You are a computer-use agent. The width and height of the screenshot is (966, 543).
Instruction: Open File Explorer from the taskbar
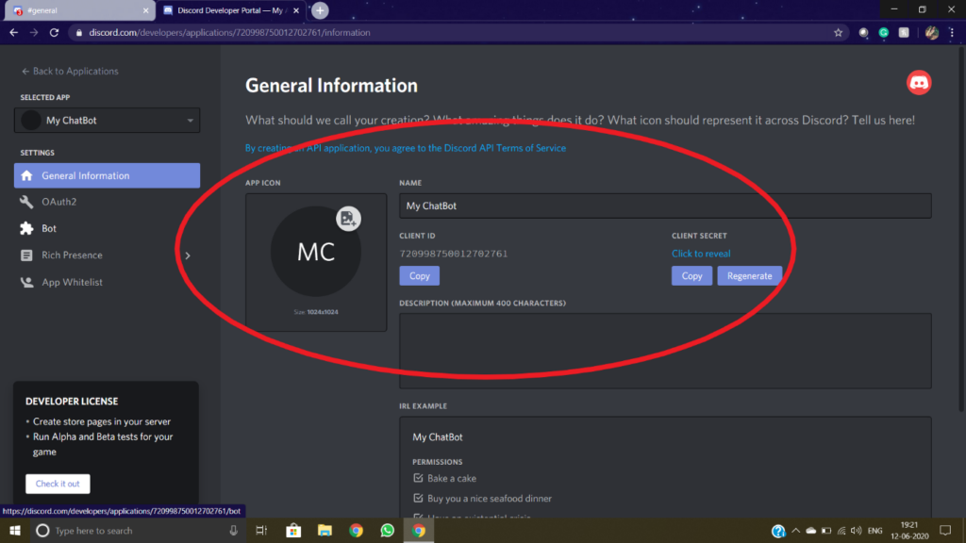click(x=325, y=530)
